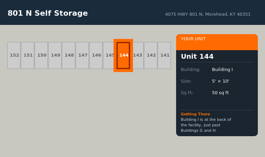Click unit 151 in the row
265x157 pixels.
point(28,55)
